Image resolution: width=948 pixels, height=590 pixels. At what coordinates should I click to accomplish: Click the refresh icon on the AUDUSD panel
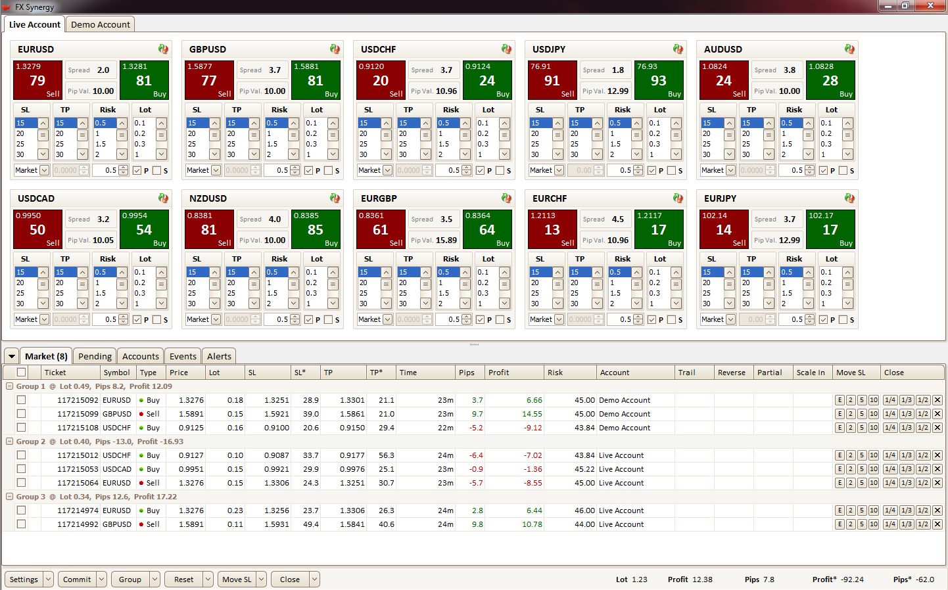point(849,49)
